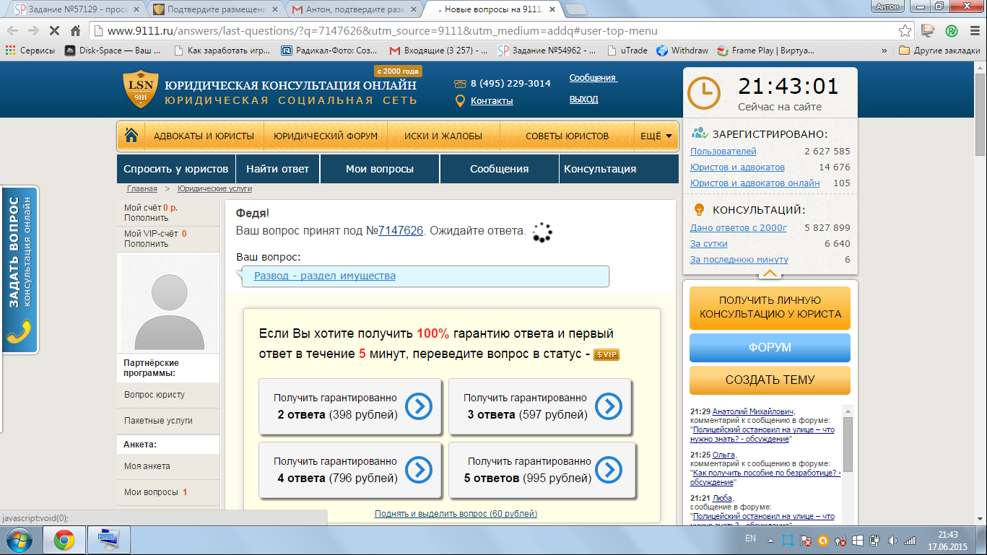Switch to Найти ответ tab
This screenshot has width=987, height=555.
pyautogui.click(x=277, y=169)
